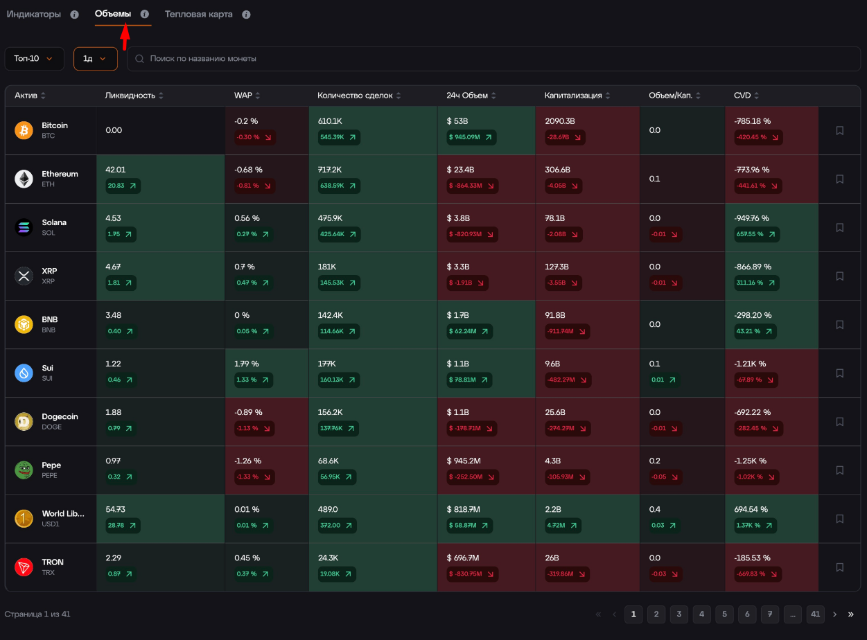This screenshot has width=867, height=640.
Task: Switch to the Тепловая карта tab
Action: pyautogui.click(x=199, y=15)
